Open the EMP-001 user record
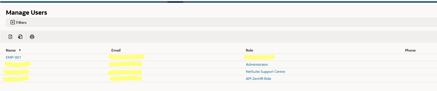 coord(13,57)
